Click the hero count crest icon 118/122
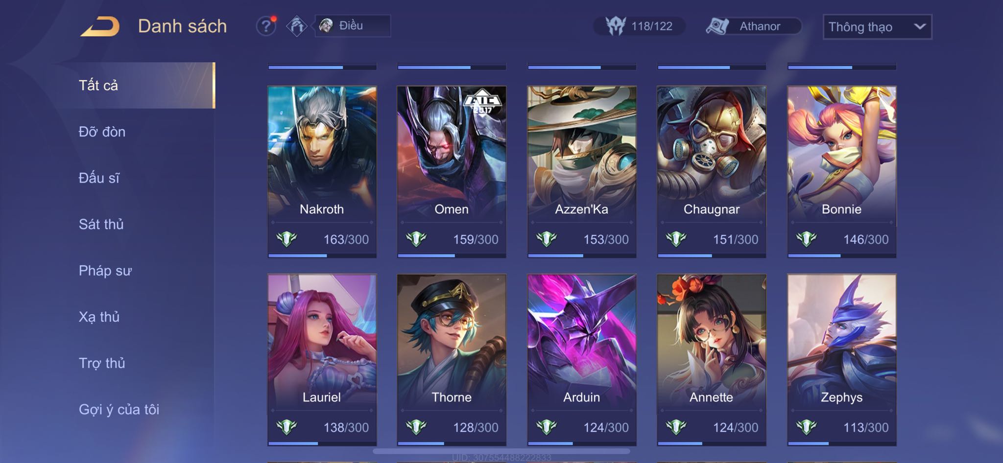This screenshot has width=1003, height=463. coord(616,26)
